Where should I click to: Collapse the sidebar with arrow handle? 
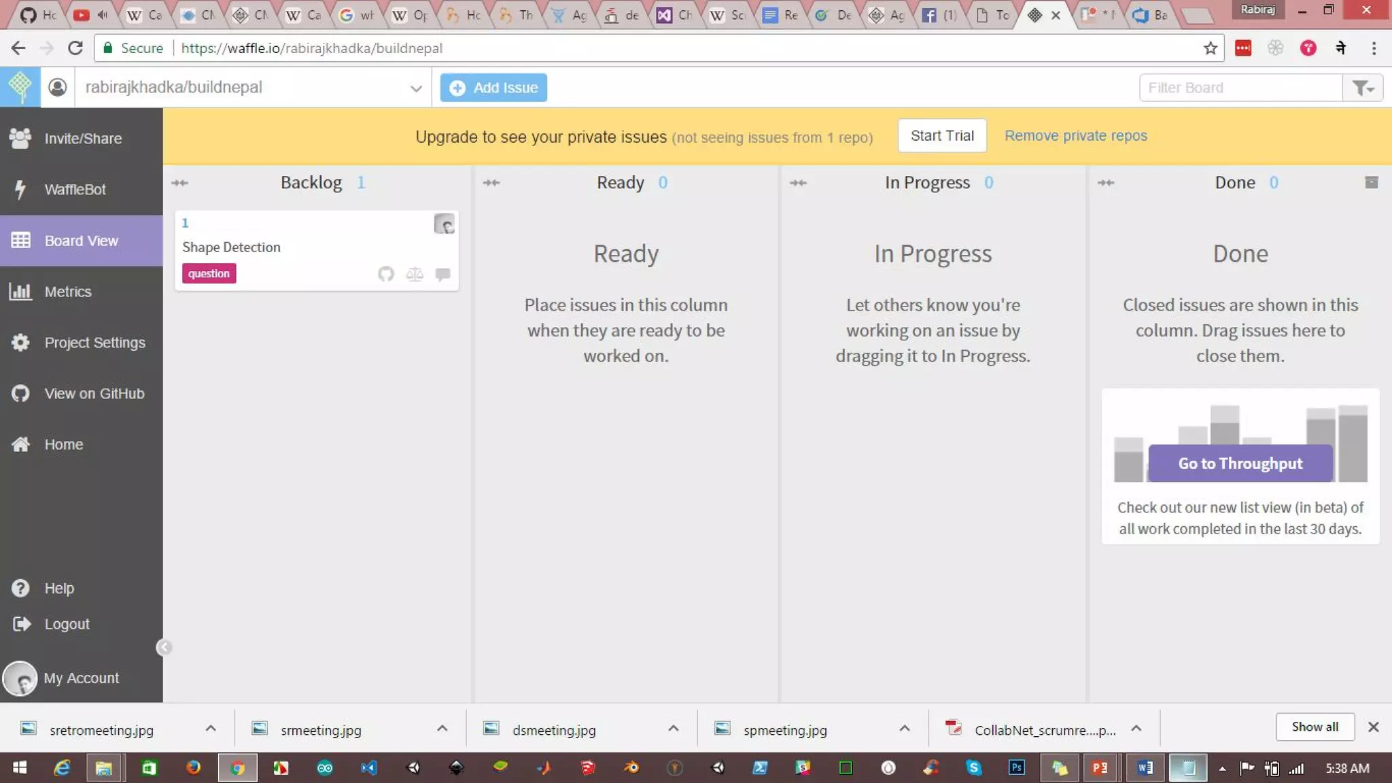pos(164,647)
